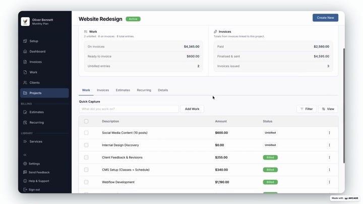Click the Sign out arrow icon

click(x=25, y=190)
